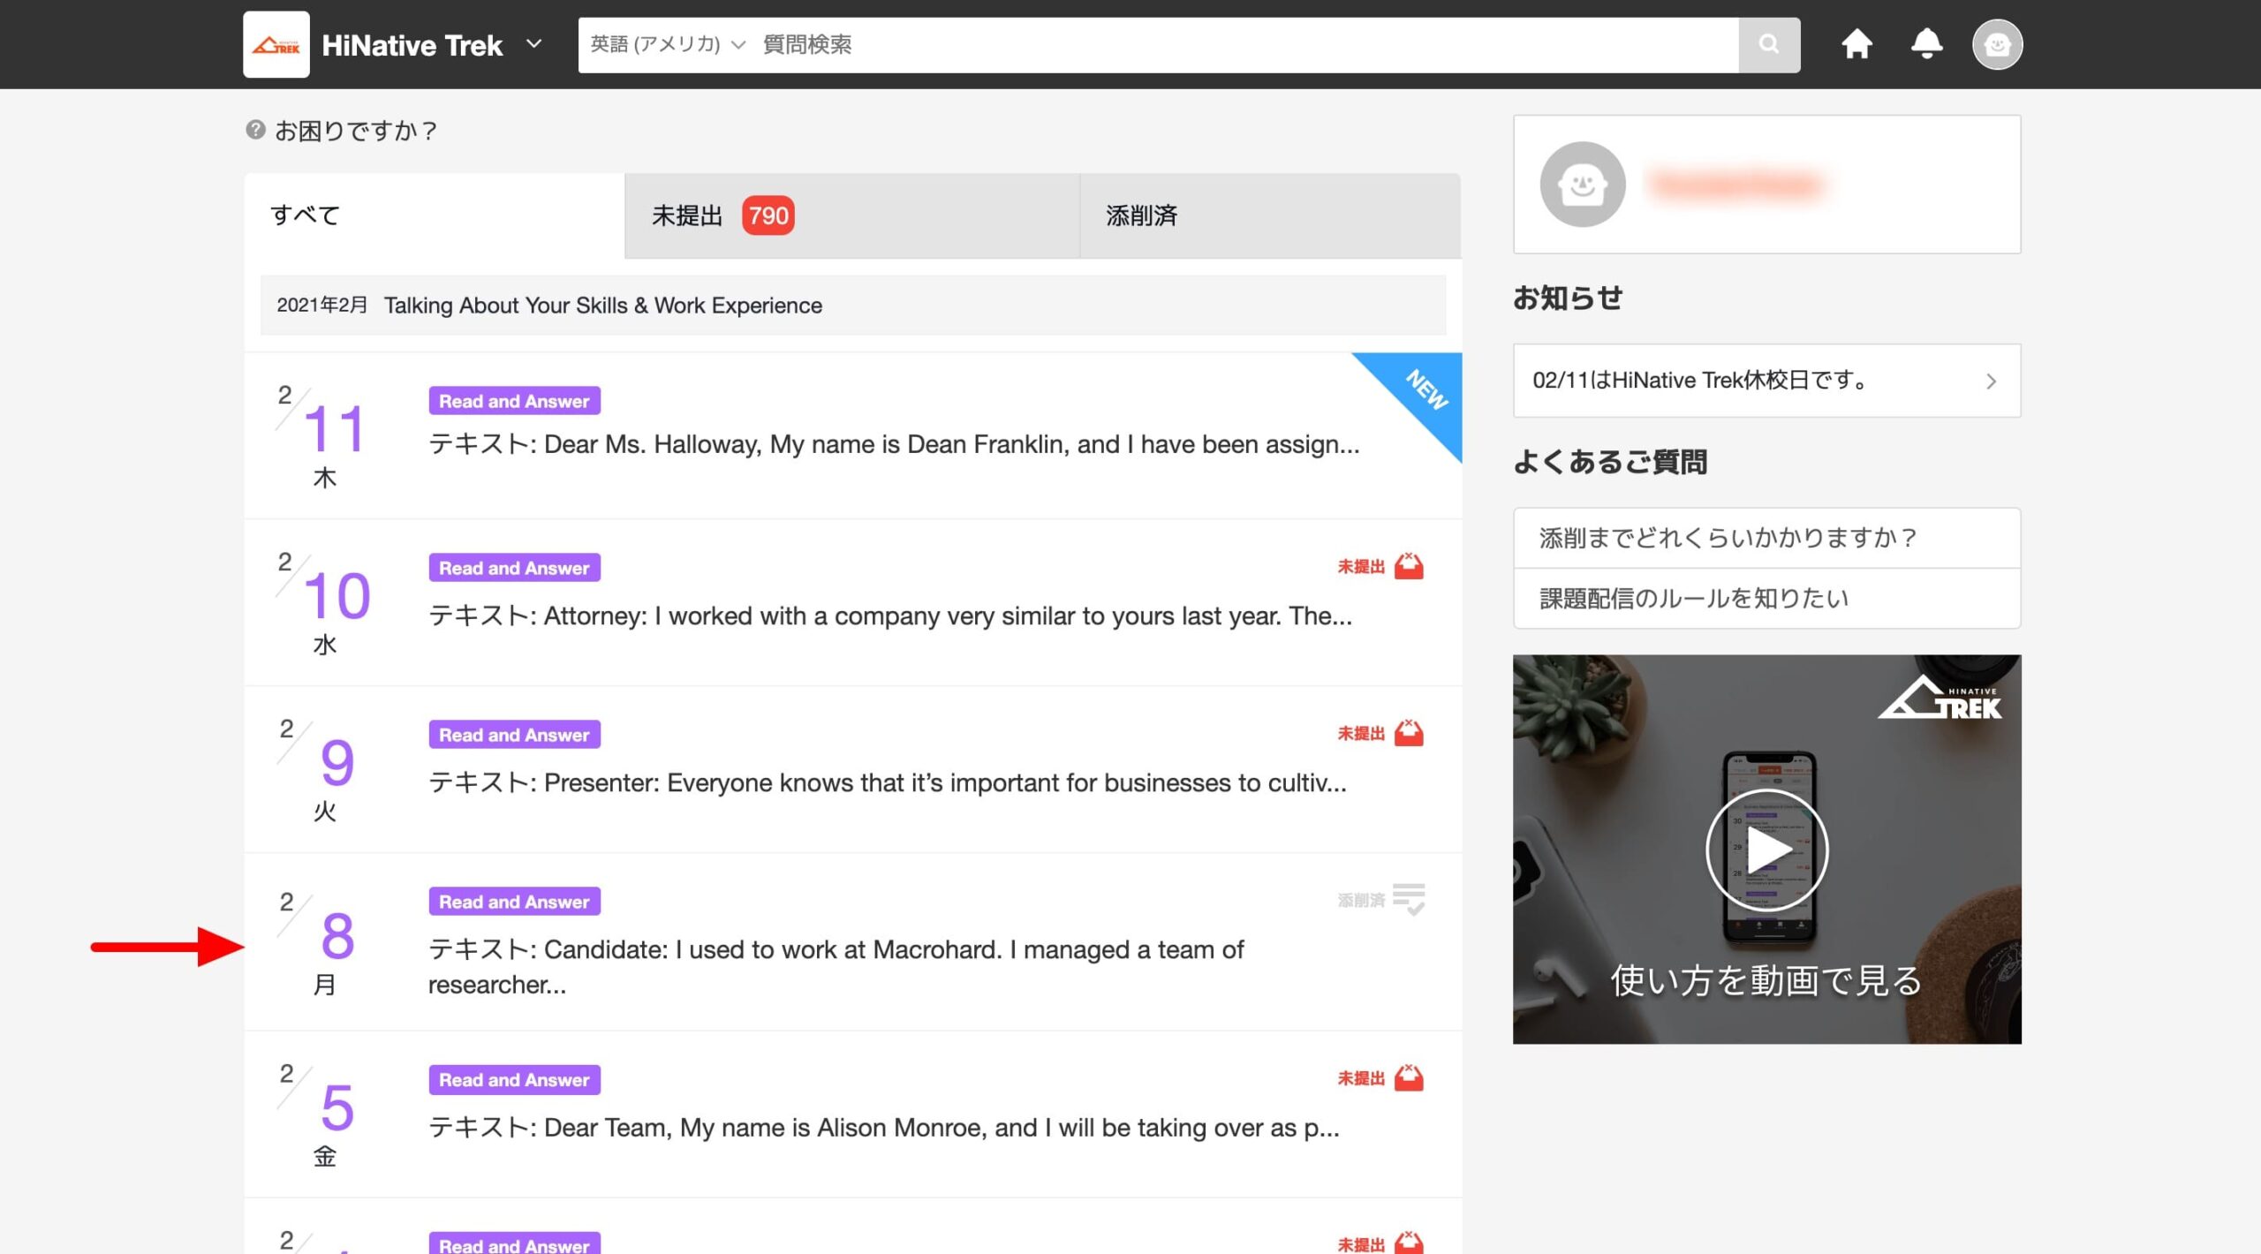Open the home icon in the top bar
2261x1254 pixels.
click(x=1857, y=44)
